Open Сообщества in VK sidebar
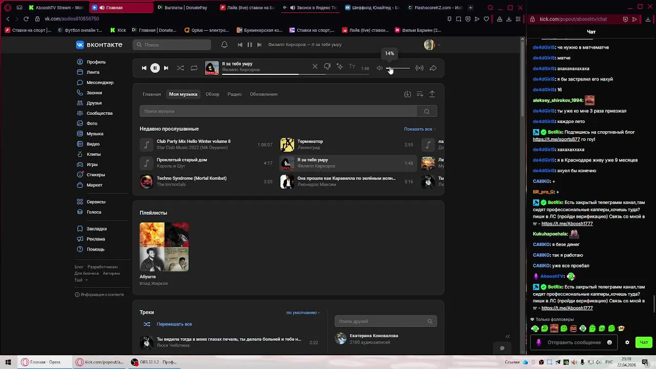This screenshot has height=369, width=656. click(x=99, y=113)
